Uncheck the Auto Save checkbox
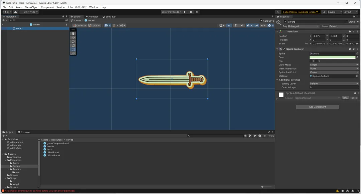 [261, 21]
